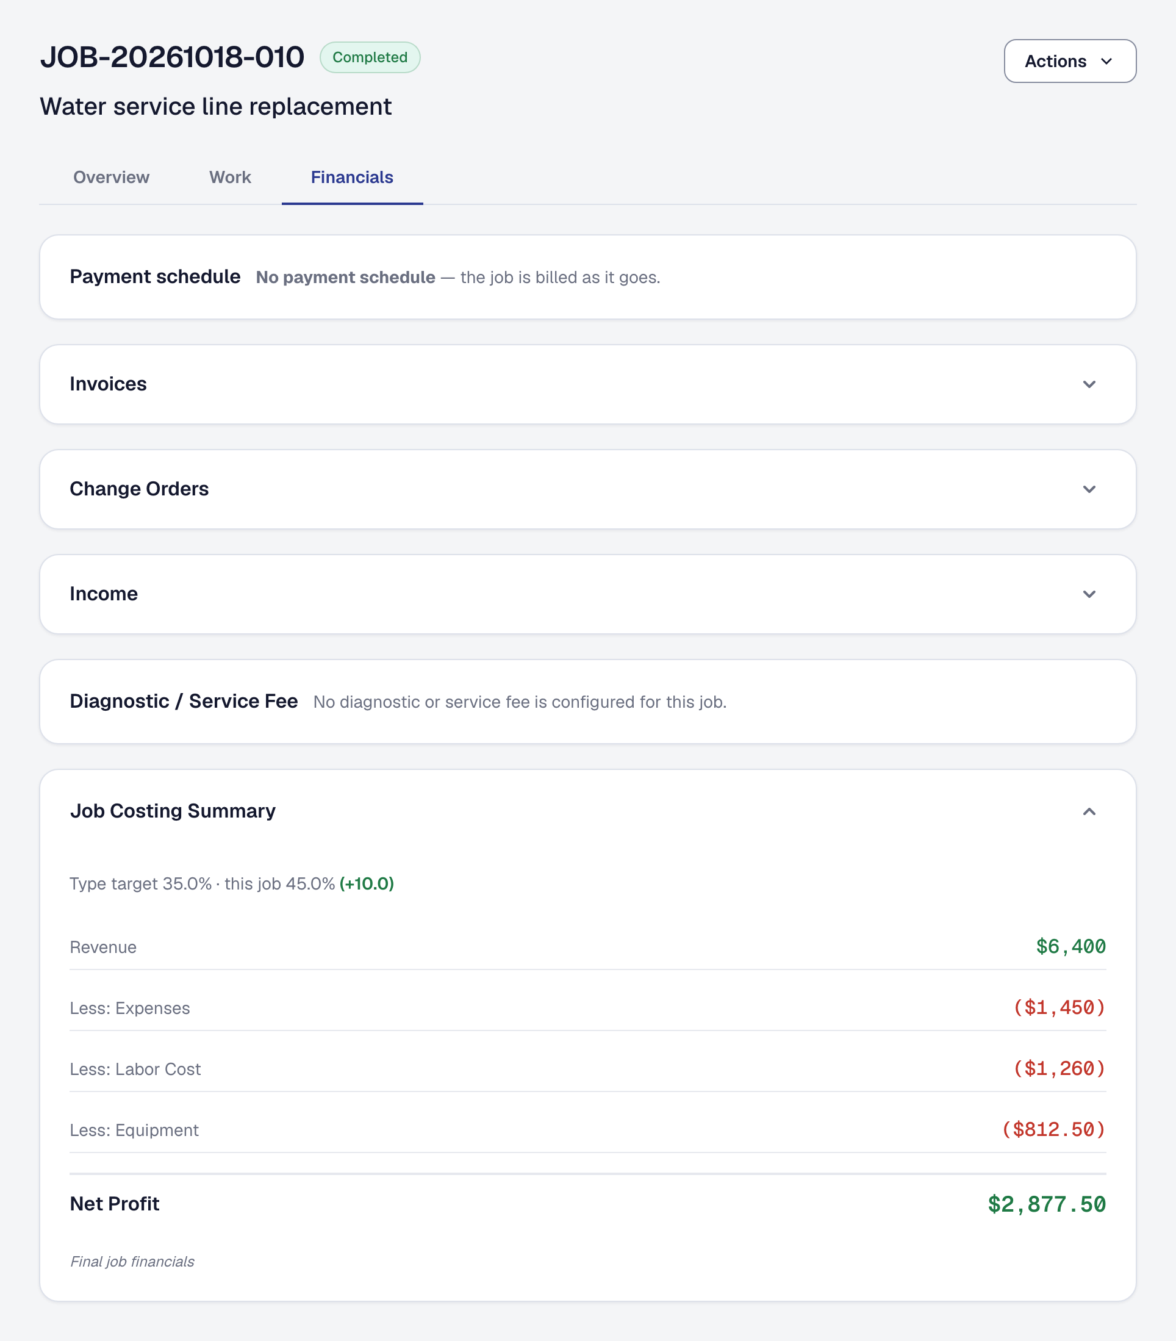Expand the Income section chevron
The image size is (1176, 1341).
coord(1089,594)
